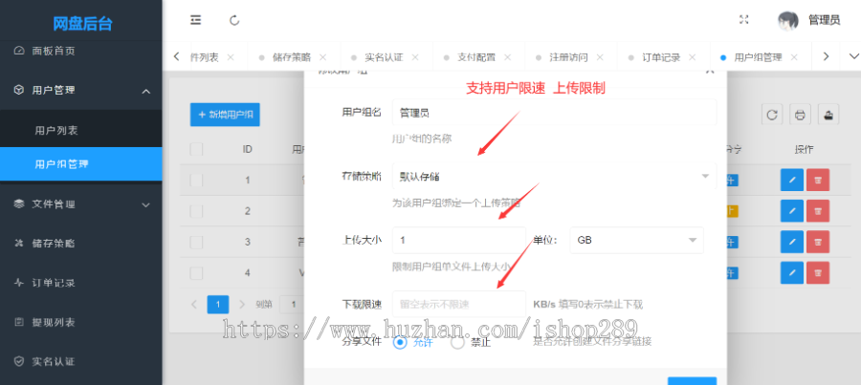
Task: Open 实名认证 in the sidebar
Action: [x=80, y=361]
